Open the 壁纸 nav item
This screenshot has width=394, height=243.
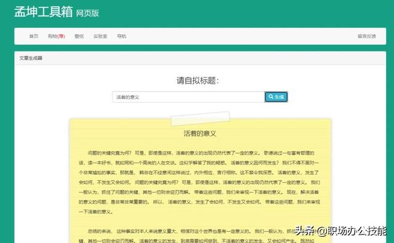(79, 36)
